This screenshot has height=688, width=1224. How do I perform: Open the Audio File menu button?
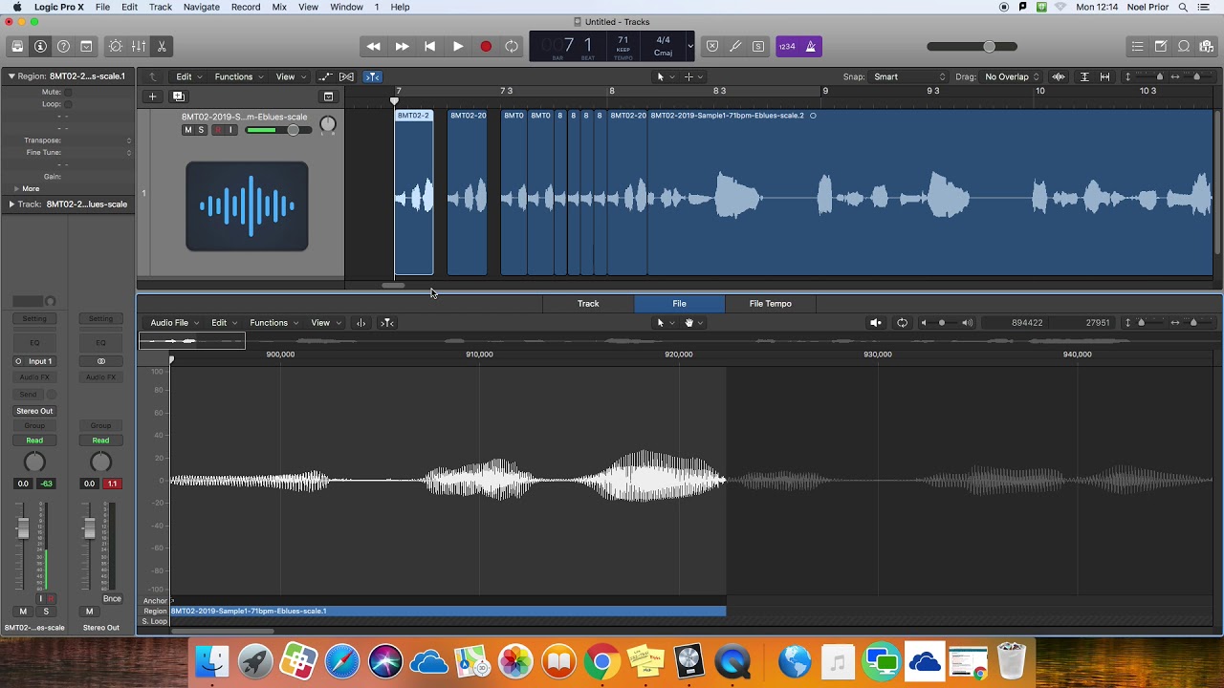(x=174, y=323)
